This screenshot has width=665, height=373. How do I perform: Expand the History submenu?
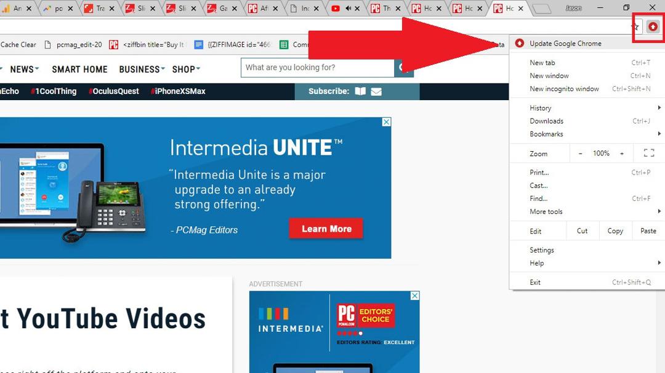click(587, 108)
